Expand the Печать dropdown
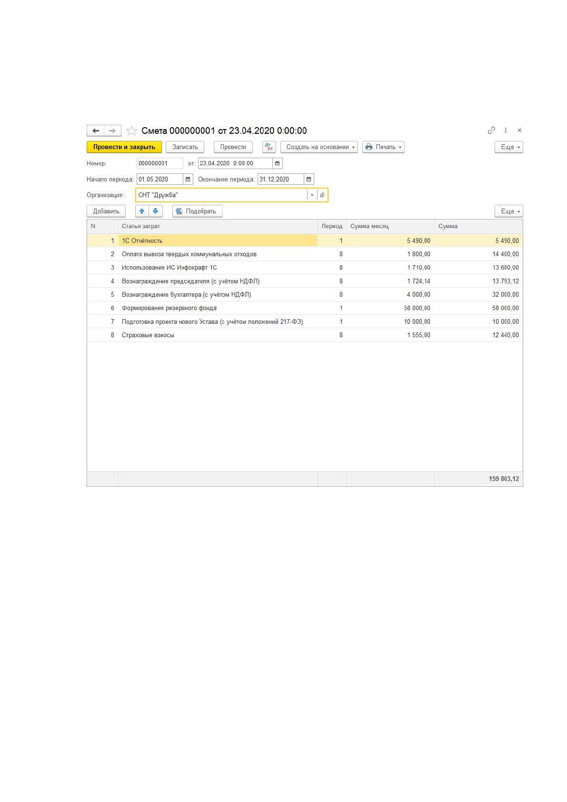The height and width of the screenshot is (802, 567). (x=383, y=147)
